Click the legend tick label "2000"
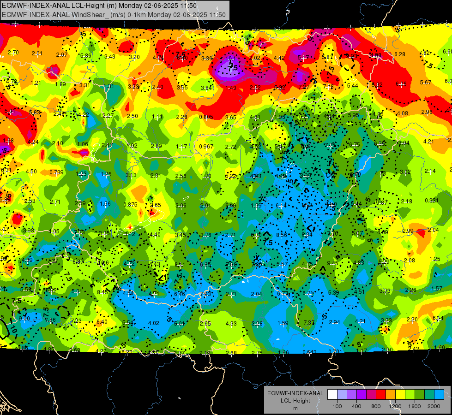The width and height of the screenshot is (452, 415). [x=434, y=406]
